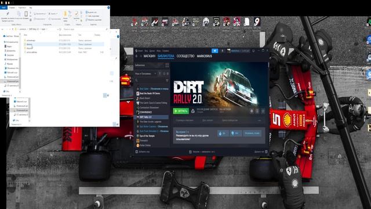Click Add a game plus icon in Steam
The image size is (371, 209).
137,152
